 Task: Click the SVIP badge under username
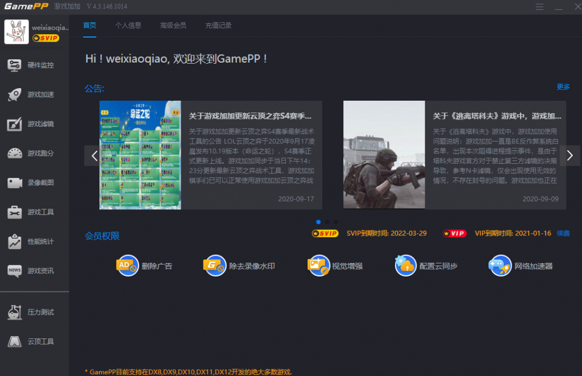[x=45, y=38]
